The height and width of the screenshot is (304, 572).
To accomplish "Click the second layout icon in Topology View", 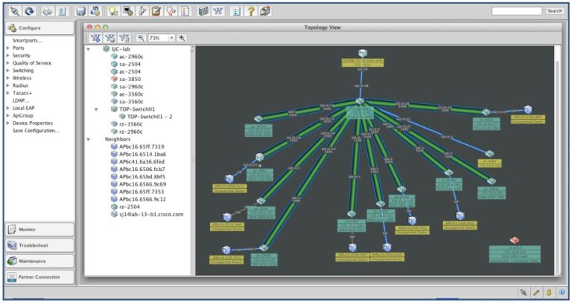I will 109,38.
